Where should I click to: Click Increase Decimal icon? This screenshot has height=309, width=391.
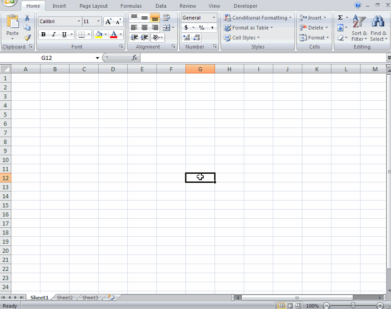coord(186,38)
